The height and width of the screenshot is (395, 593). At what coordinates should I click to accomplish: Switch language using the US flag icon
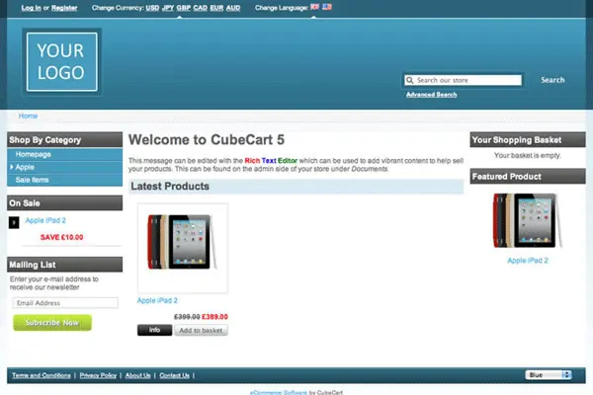(327, 7)
